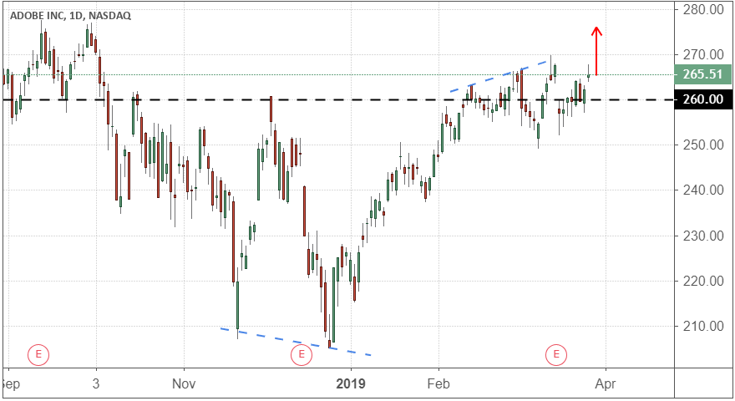Click the Nov label on time axis
735x401 pixels.
point(184,385)
